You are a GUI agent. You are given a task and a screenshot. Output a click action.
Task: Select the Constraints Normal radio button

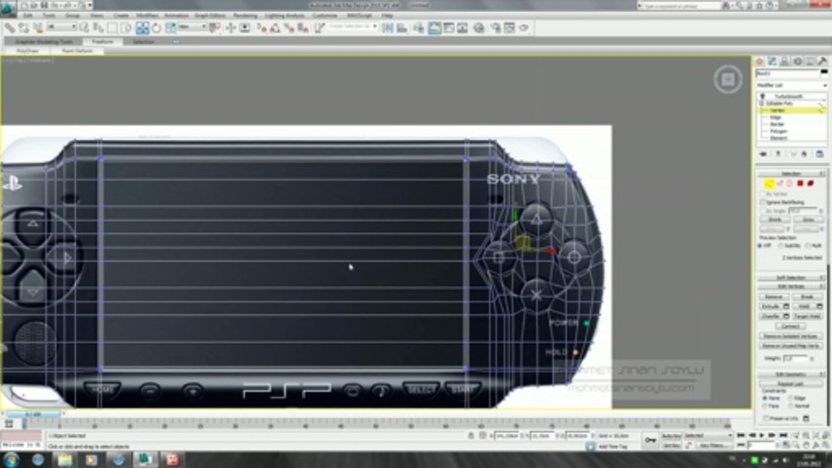coord(791,406)
